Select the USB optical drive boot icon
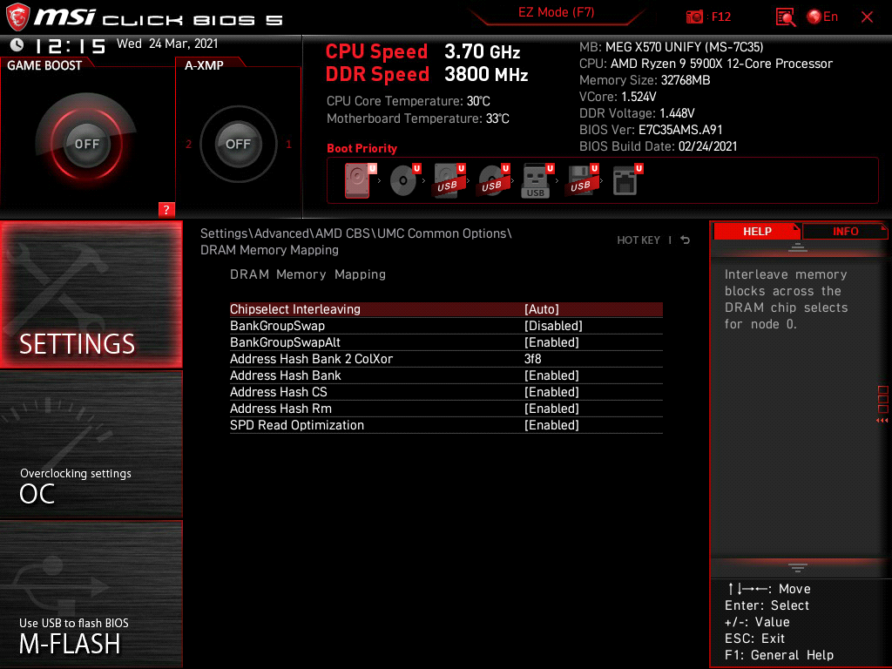Image resolution: width=892 pixels, height=669 pixels. (x=493, y=180)
